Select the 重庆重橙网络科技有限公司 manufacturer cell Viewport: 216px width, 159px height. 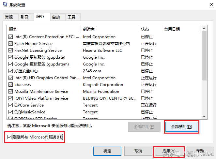[106, 44]
